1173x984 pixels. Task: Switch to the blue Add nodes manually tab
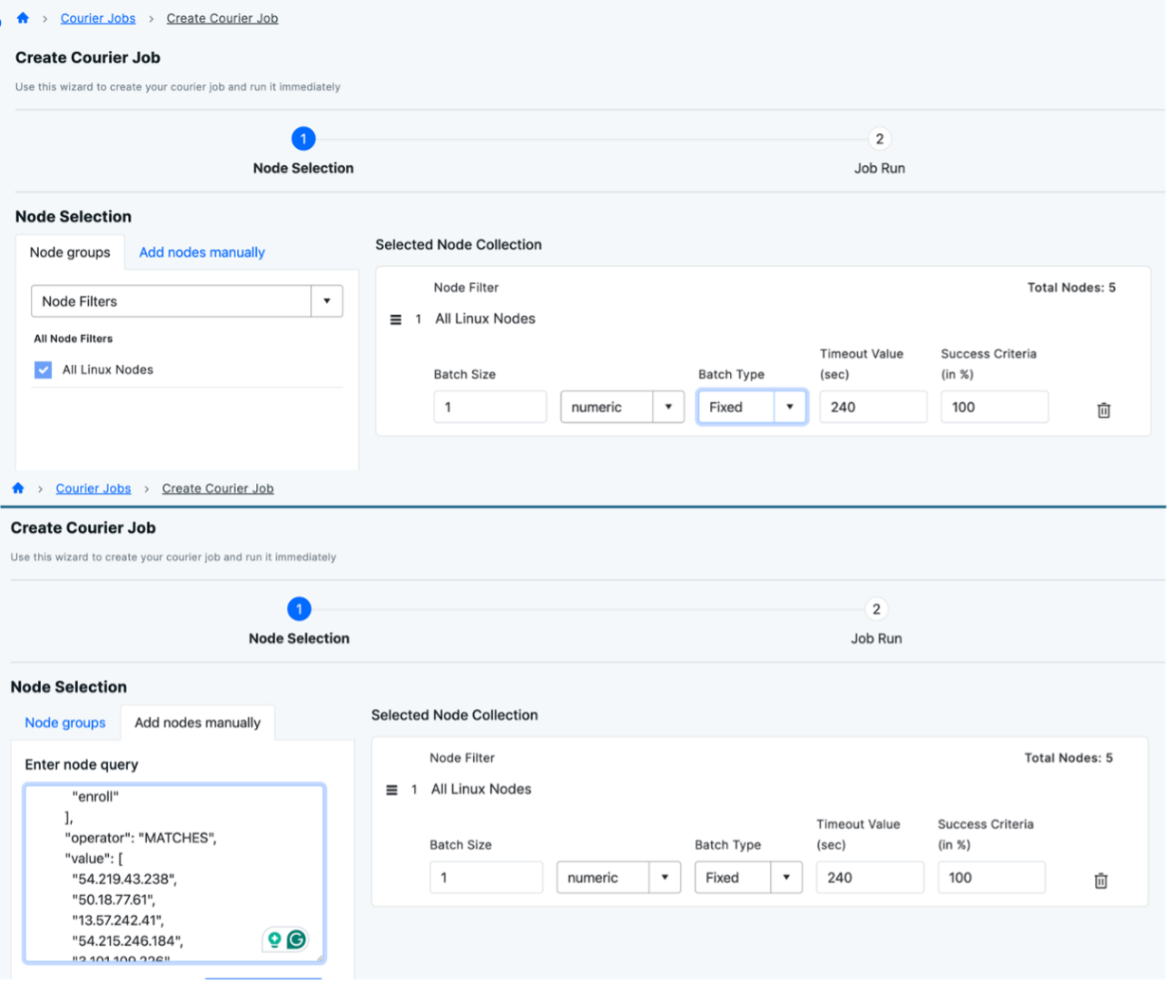click(202, 252)
